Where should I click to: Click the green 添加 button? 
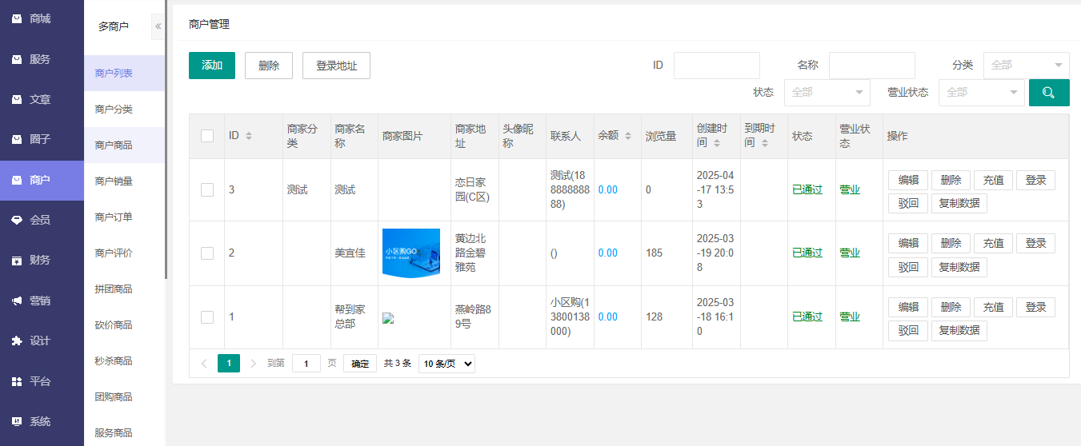click(212, 66)
